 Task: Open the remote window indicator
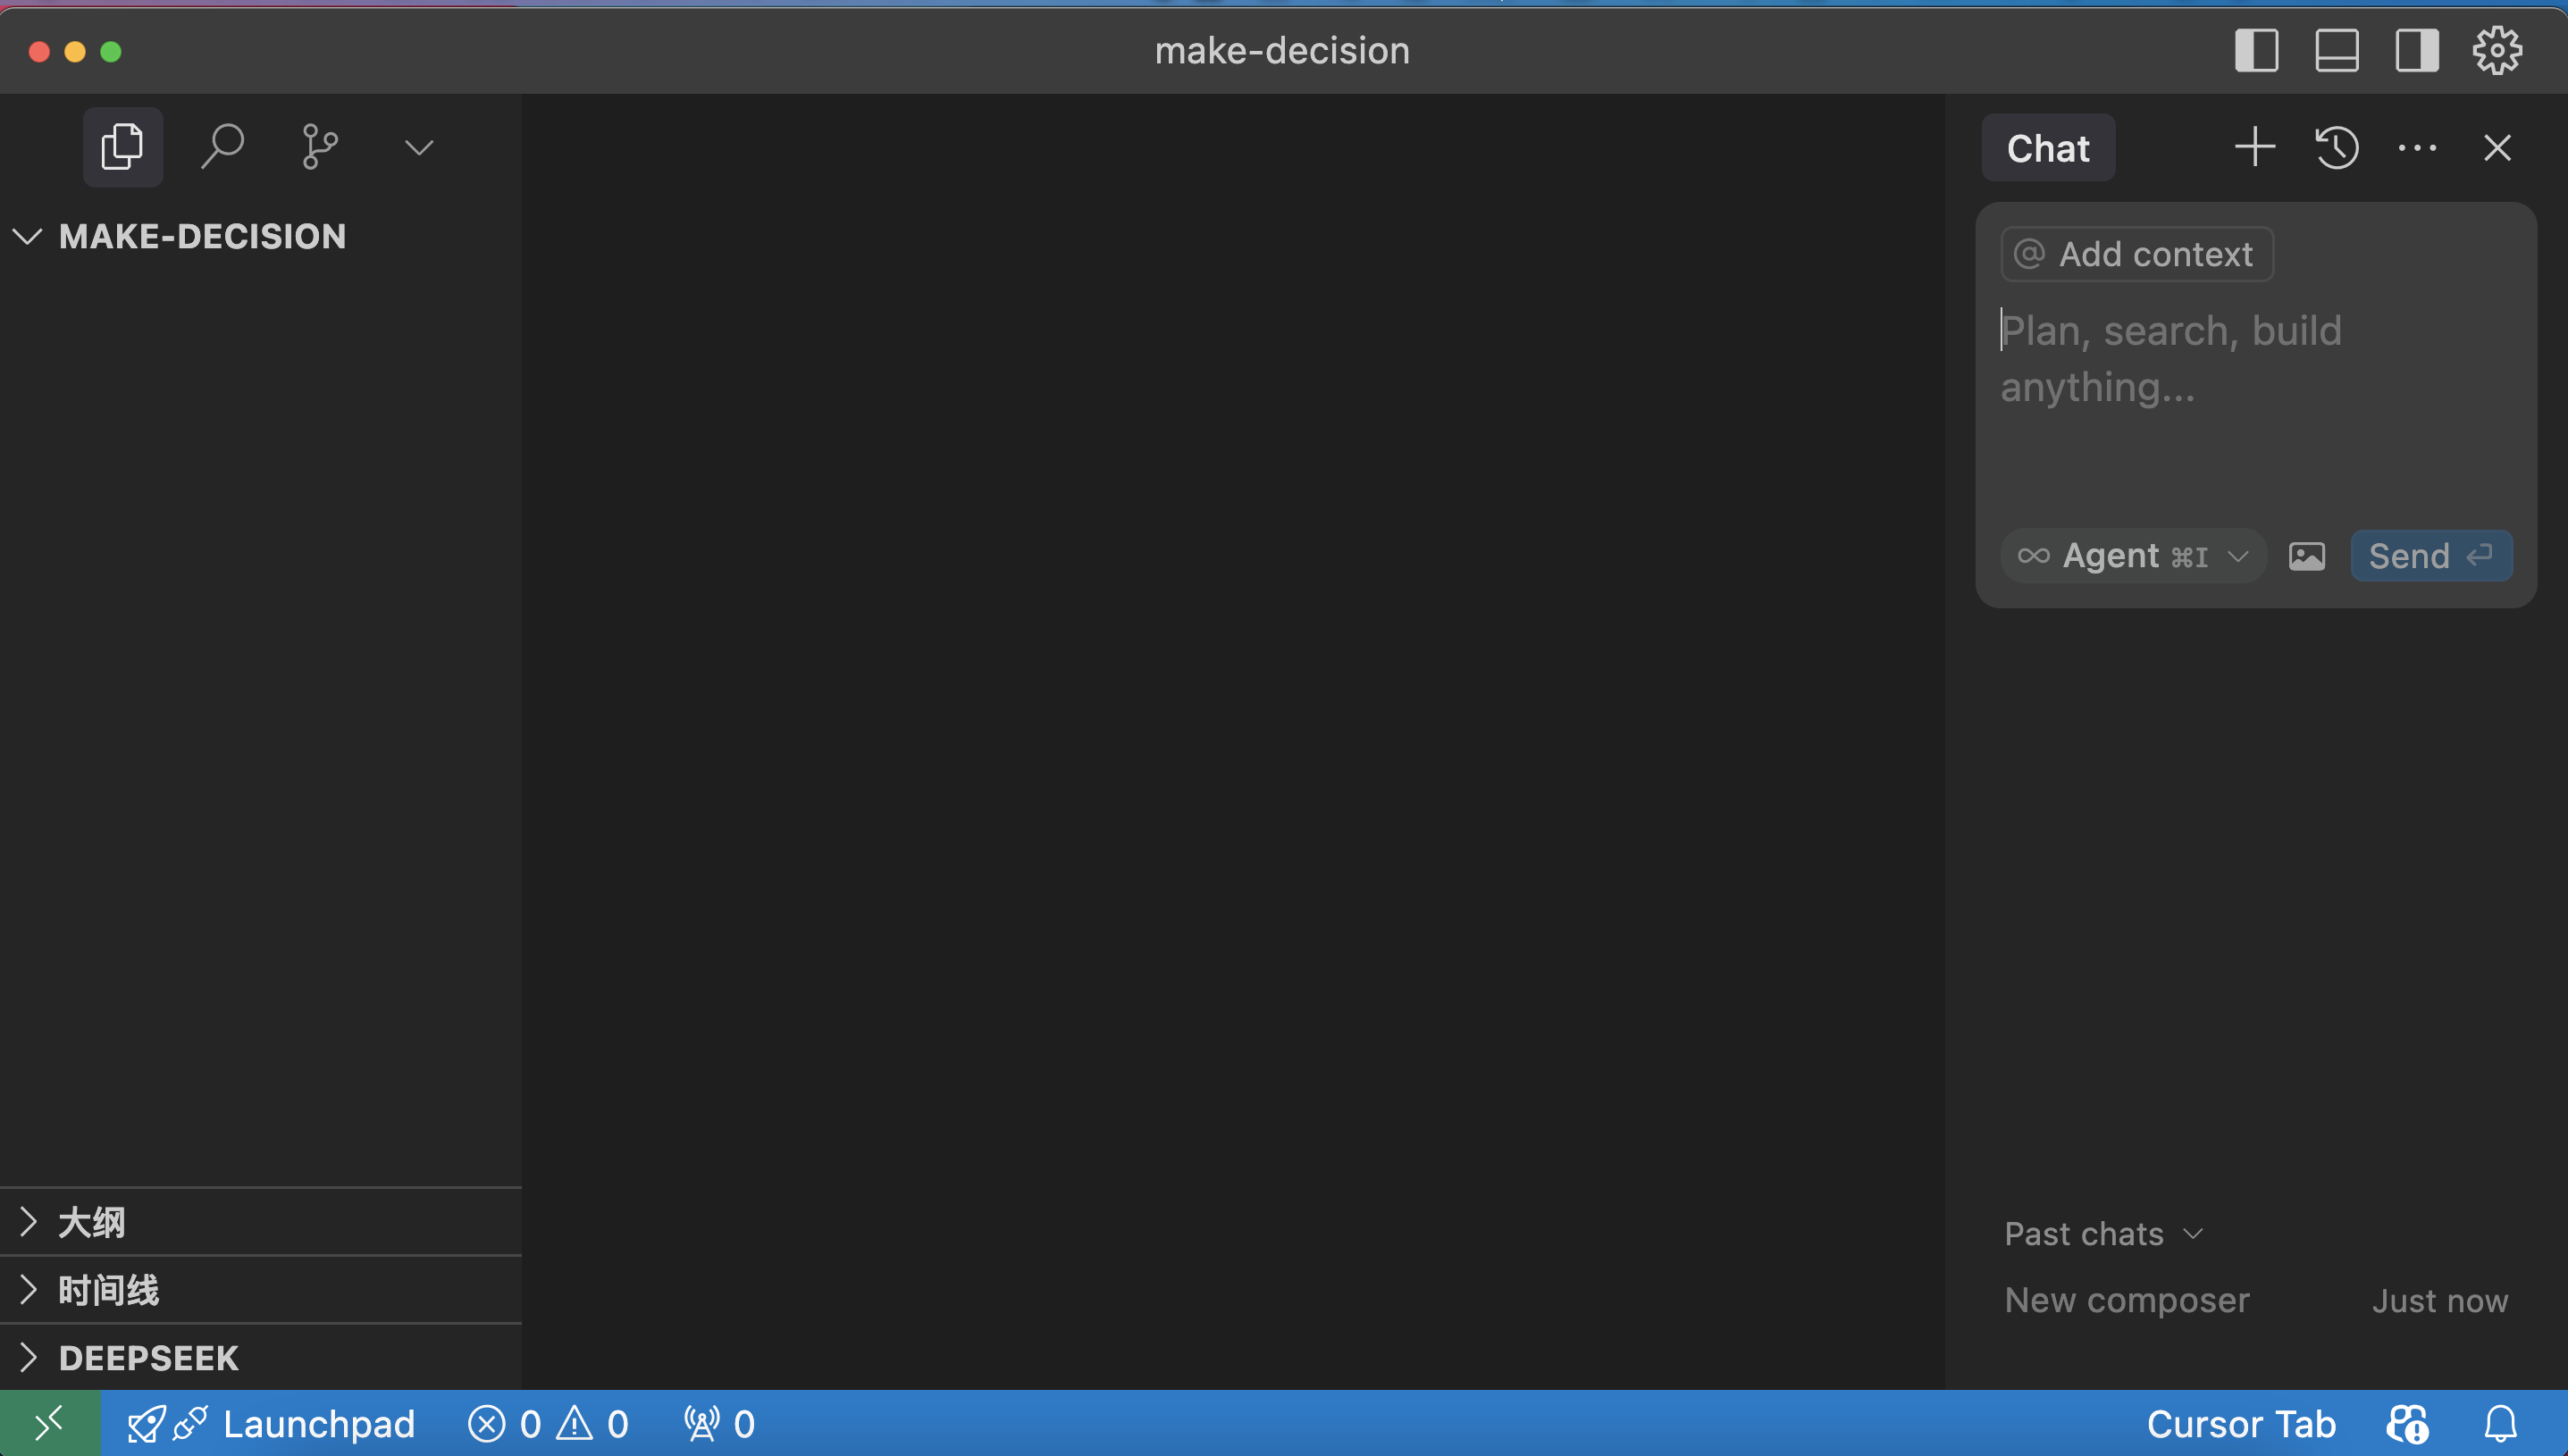point(50,1422)
